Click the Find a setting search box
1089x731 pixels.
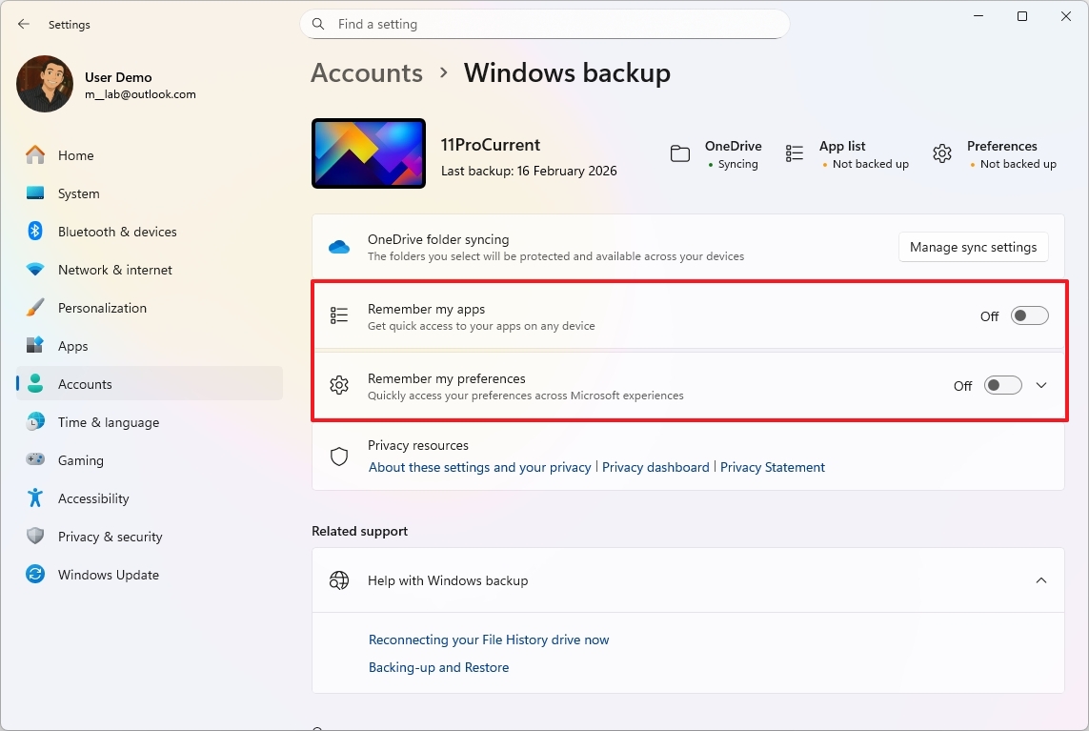point(544,24)
